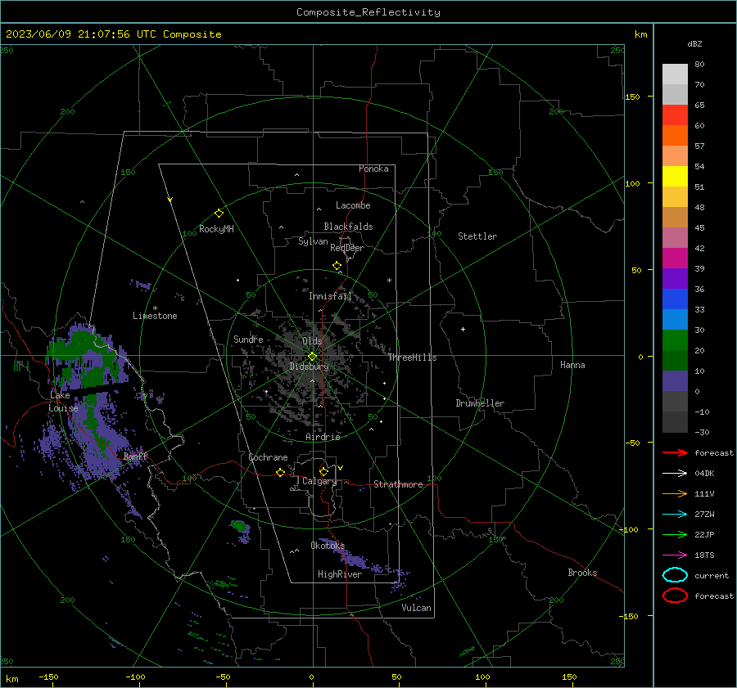Click the Sylvan label
Image resolution: width=737 pixels, height=688 pixels.
[x=313, y=241]
